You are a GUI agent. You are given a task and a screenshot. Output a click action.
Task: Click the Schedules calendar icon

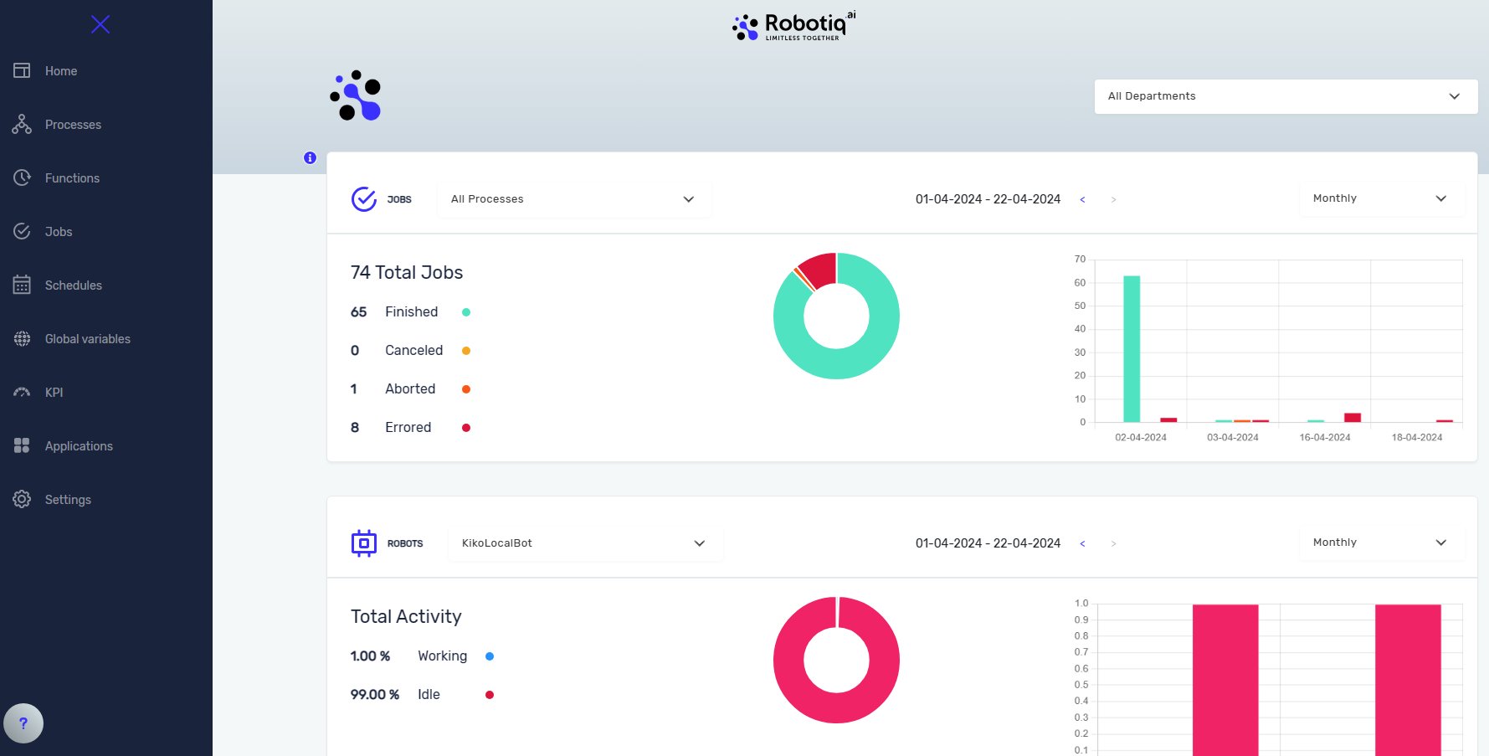point(22,285)
